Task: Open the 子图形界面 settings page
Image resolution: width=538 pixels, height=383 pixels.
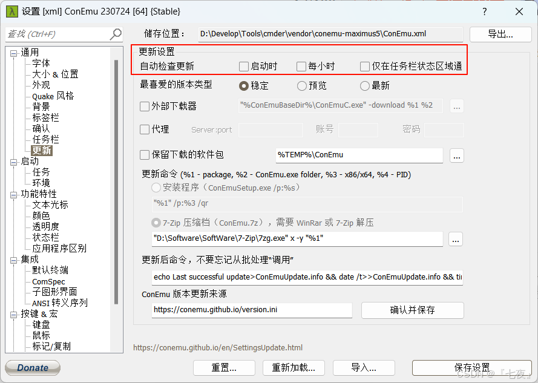Action: [54, 292]
